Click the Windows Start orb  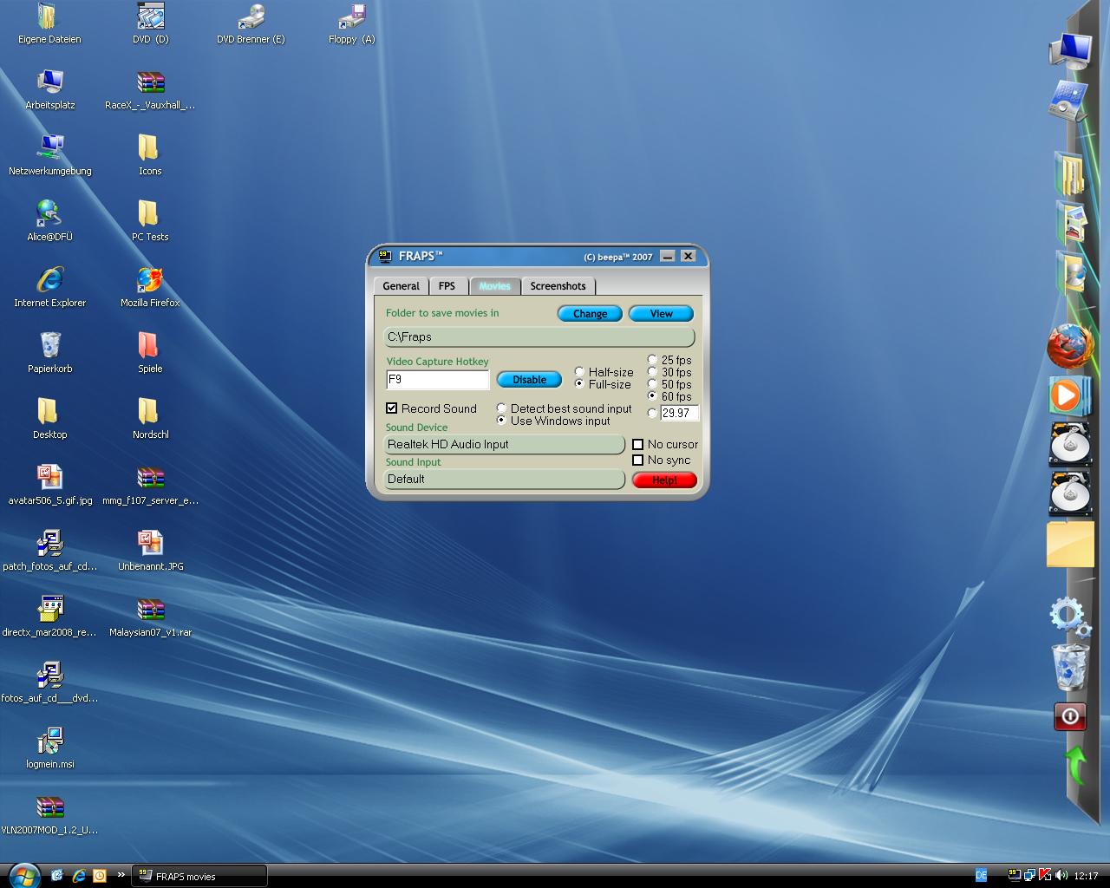tap(23, 875)
